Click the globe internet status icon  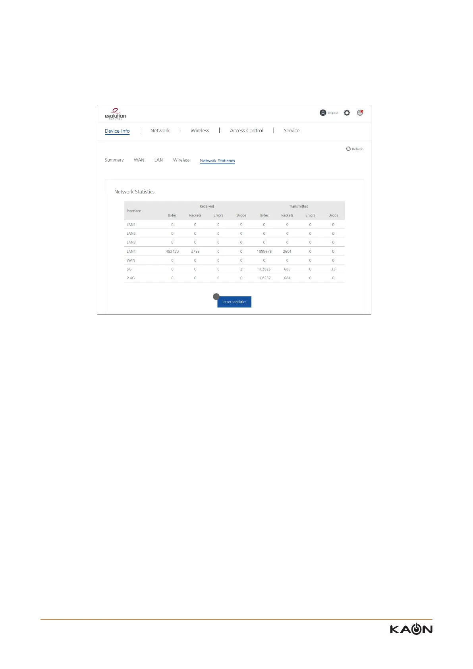[x=360, y=113]
